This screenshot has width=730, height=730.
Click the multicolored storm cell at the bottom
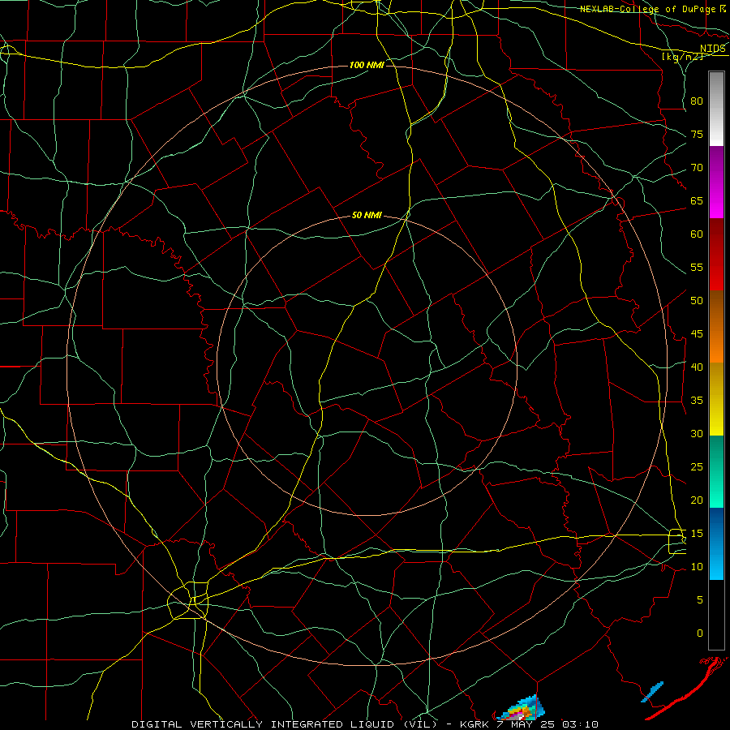point(521,709)
